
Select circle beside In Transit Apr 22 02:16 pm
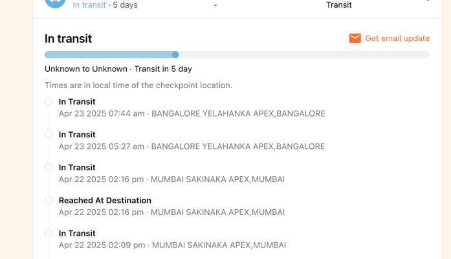coord(49,167)
